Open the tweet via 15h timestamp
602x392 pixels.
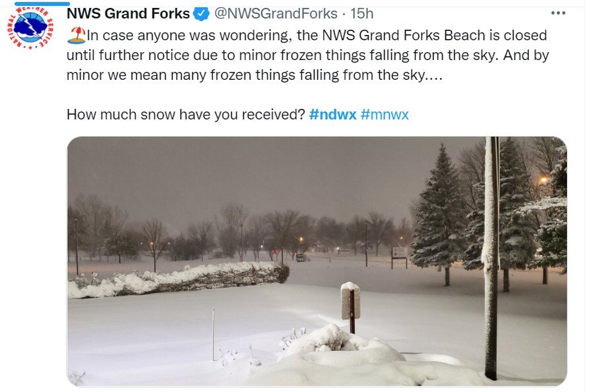(x=361, y=14)
